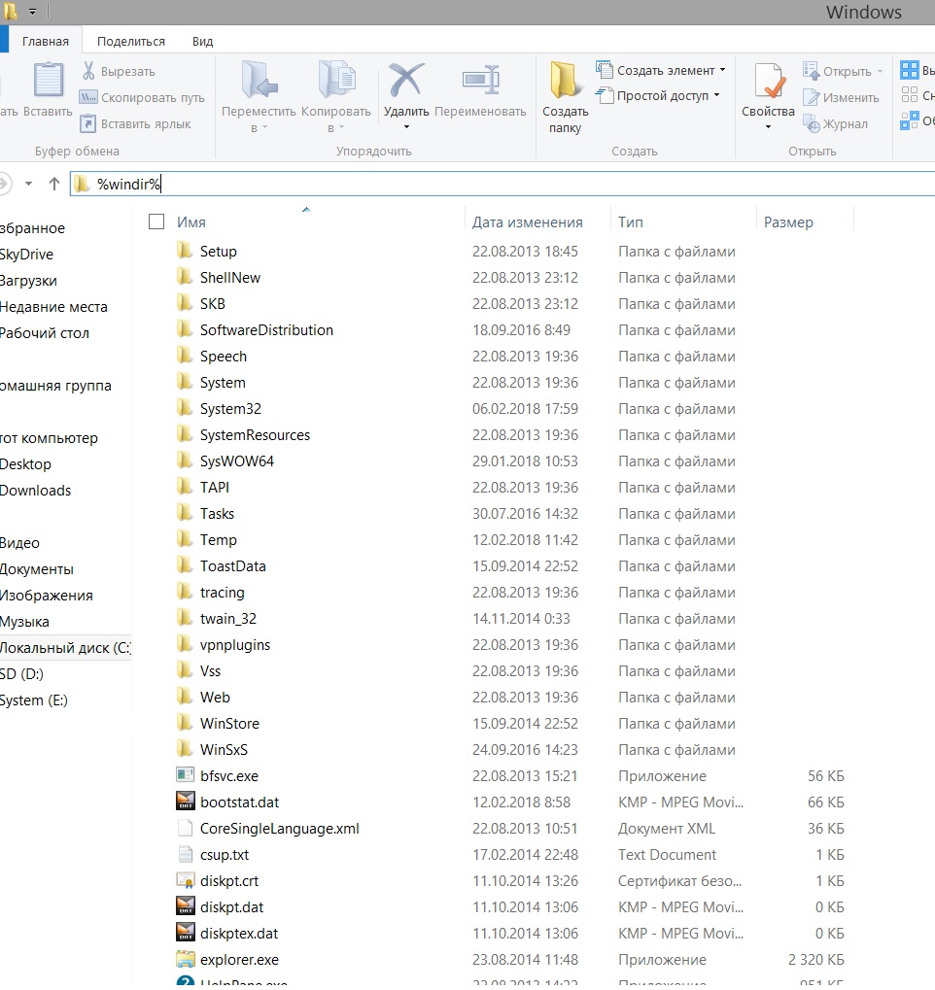
Task: Select Downloads in navigation pane
Action: pos(35,490)
